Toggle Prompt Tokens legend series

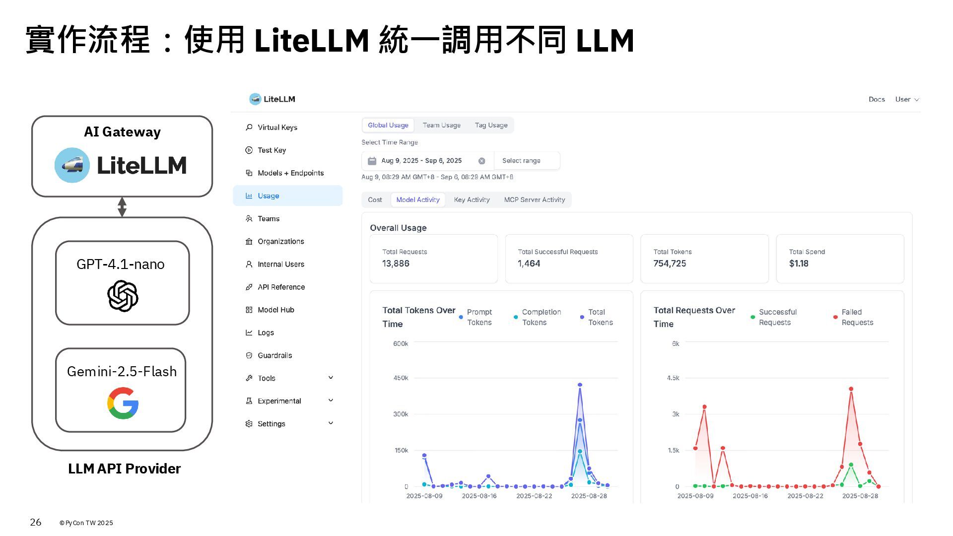(476, 317)
